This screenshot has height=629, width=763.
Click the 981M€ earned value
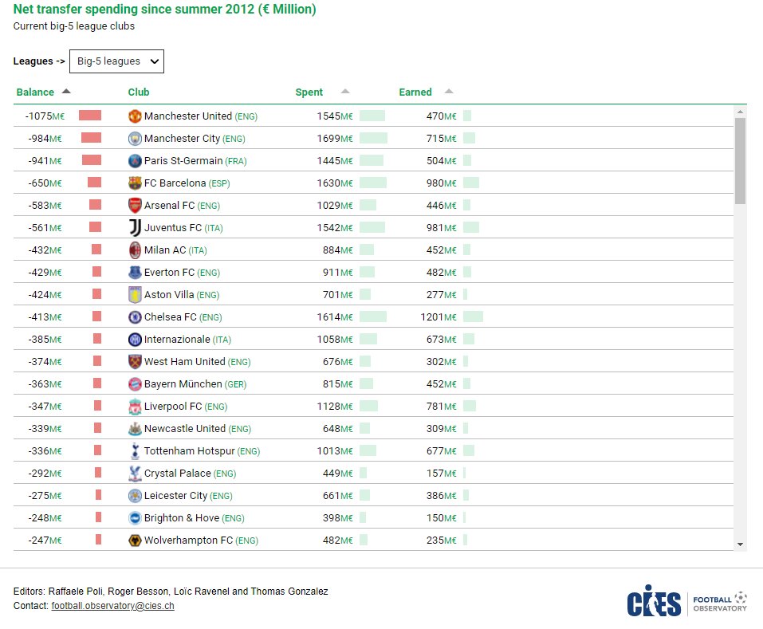[442, 228]
